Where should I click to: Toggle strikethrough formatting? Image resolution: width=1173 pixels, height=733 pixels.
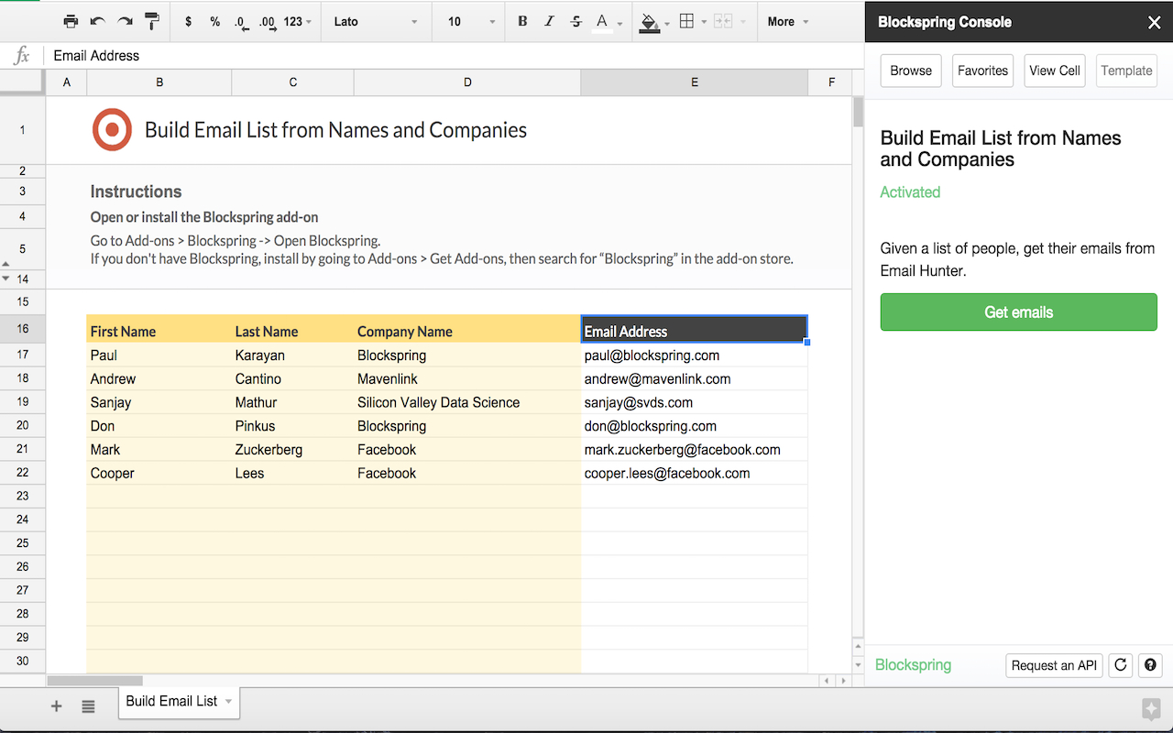(x=576, y=21)
